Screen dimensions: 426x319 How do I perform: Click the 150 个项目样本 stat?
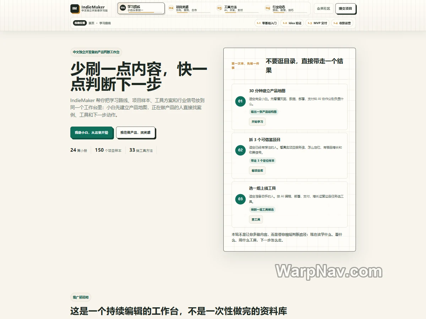pos(108,150)
